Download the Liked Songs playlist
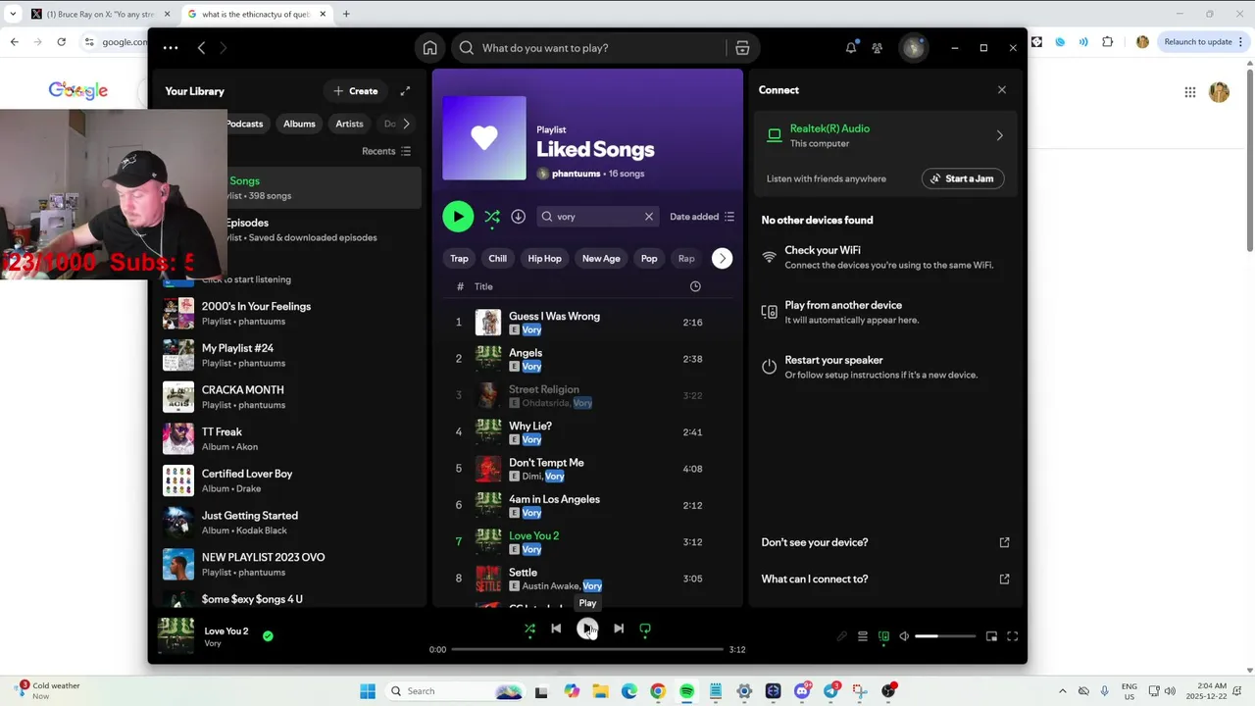This screenshot has width=1255, height=706. (x=519, y=217)
